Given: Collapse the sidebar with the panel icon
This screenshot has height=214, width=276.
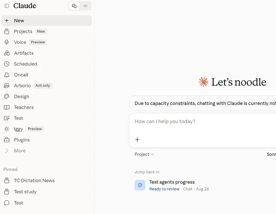Looking at the screenshot, I should coord(7,6).
